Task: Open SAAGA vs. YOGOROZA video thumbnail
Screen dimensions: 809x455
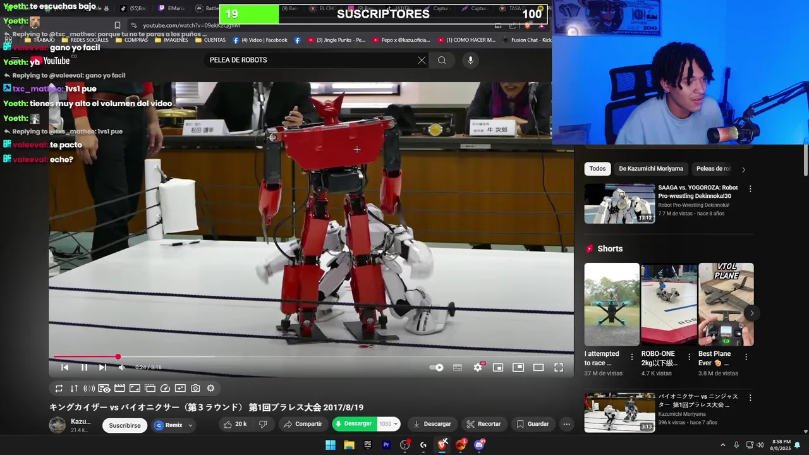Action: point(619,203)
